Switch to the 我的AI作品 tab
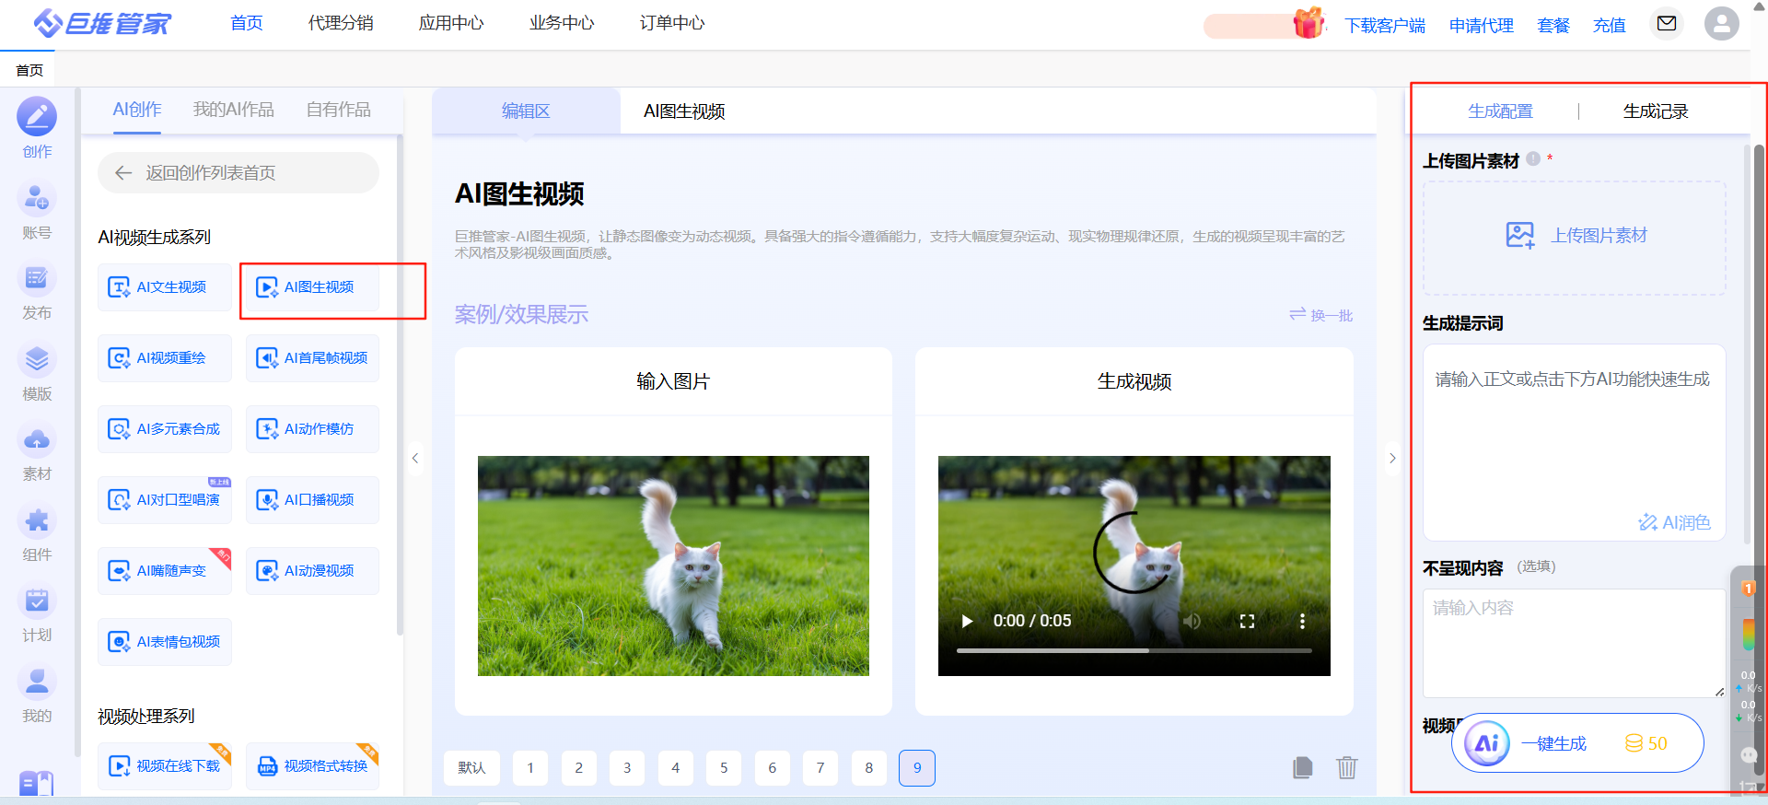Screen dimensions: 1768x805 [233, 110]
